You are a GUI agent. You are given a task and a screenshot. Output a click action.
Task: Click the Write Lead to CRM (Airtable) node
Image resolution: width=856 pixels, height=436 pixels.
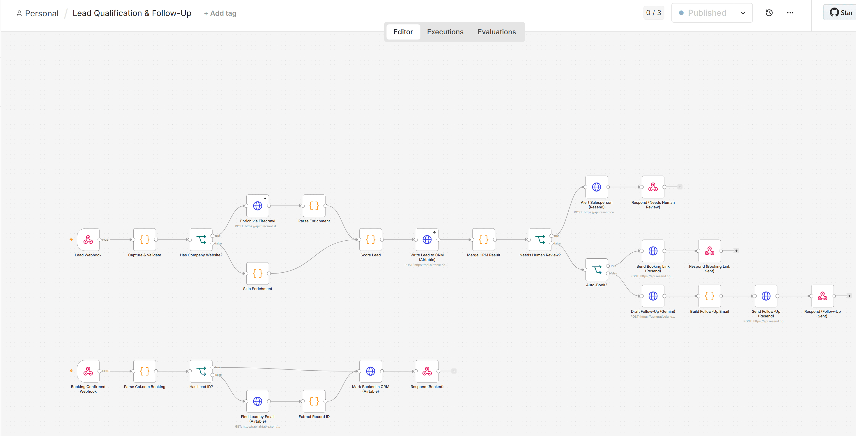(x=427, y=239)
